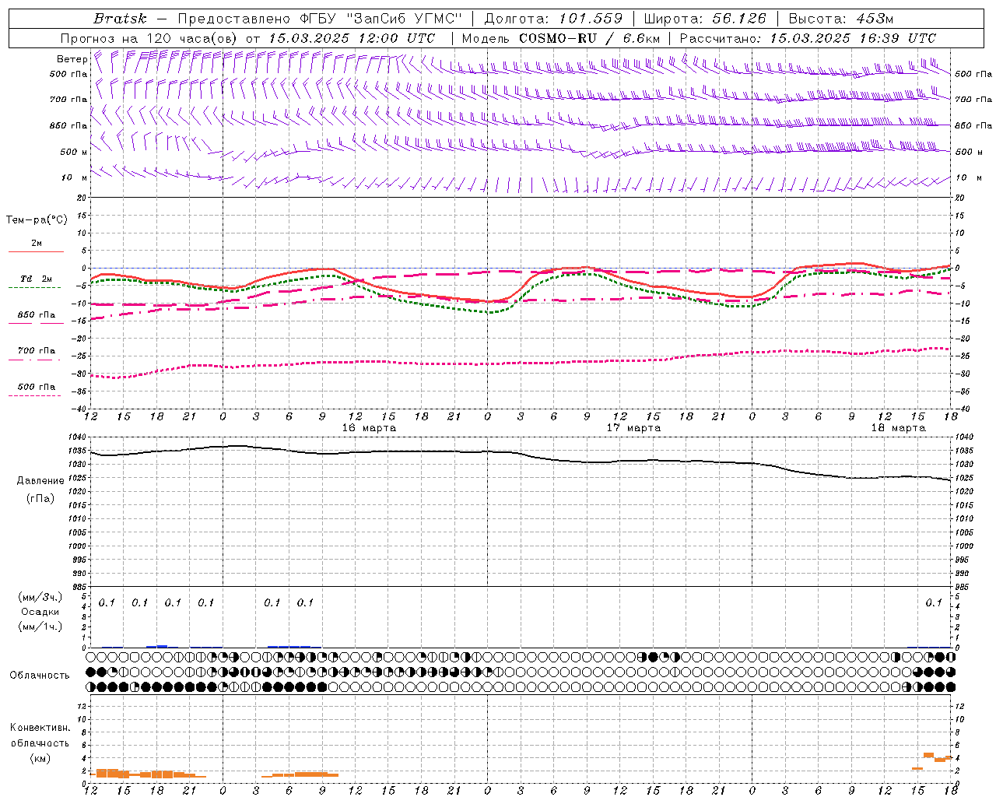The height and width of the screenshot is (797, 996).
Task: Click the Осадки precipitation label
Action: tap(40, 612)
